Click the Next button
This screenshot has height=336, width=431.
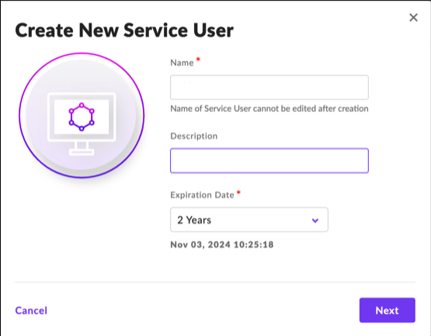(388, 310)
